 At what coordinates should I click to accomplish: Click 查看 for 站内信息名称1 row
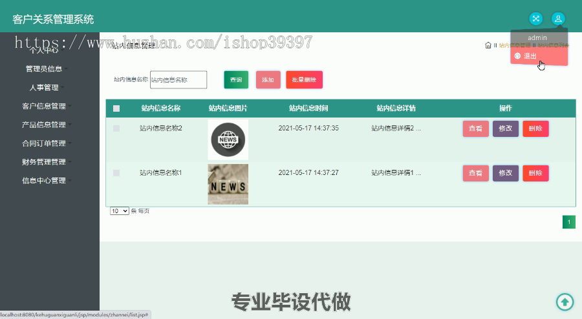click(x=475, y=173)
